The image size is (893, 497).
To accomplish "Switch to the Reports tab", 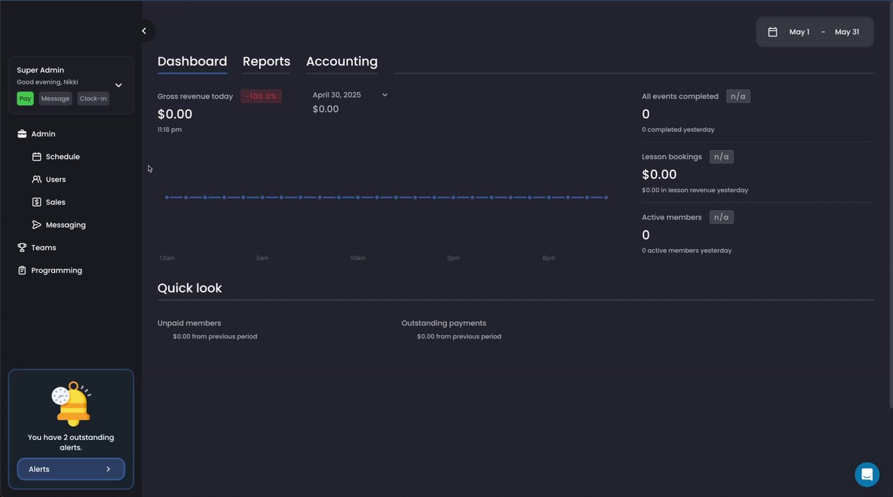I will click(x=267, y=61).
